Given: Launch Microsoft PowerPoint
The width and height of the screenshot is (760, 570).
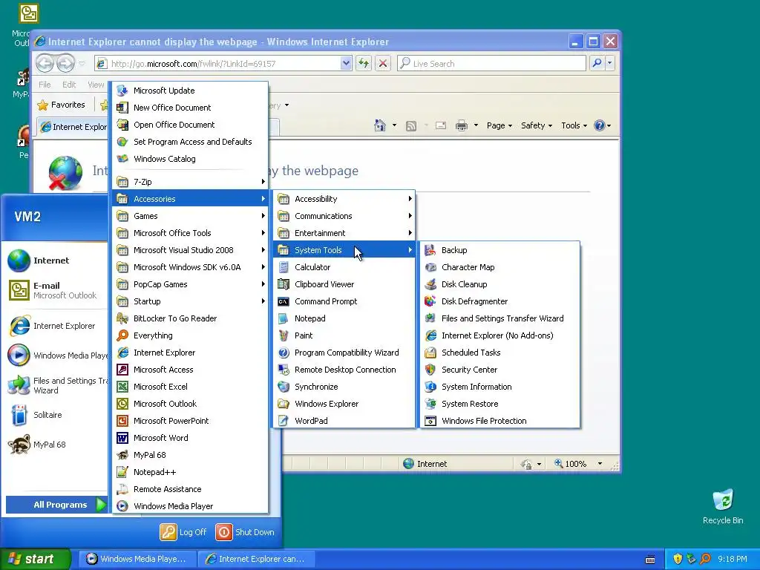Looking at the screenshot, I should click(x=190, y=421).
